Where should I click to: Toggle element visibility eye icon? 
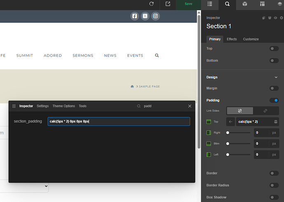click(275, 18)
